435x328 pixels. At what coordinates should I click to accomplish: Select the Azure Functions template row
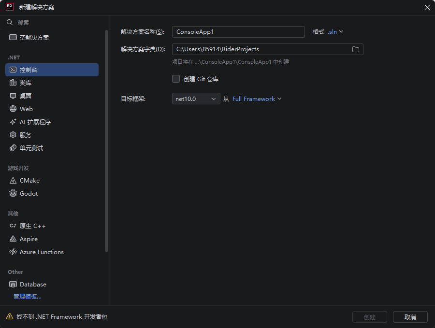coord(52,252)
